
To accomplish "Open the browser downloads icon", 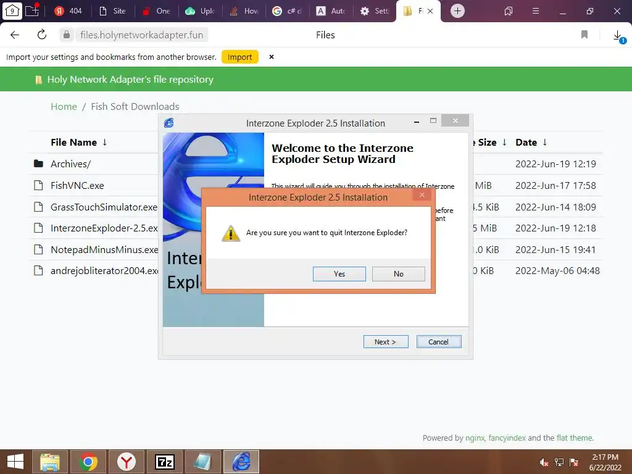I will point(618,35).
